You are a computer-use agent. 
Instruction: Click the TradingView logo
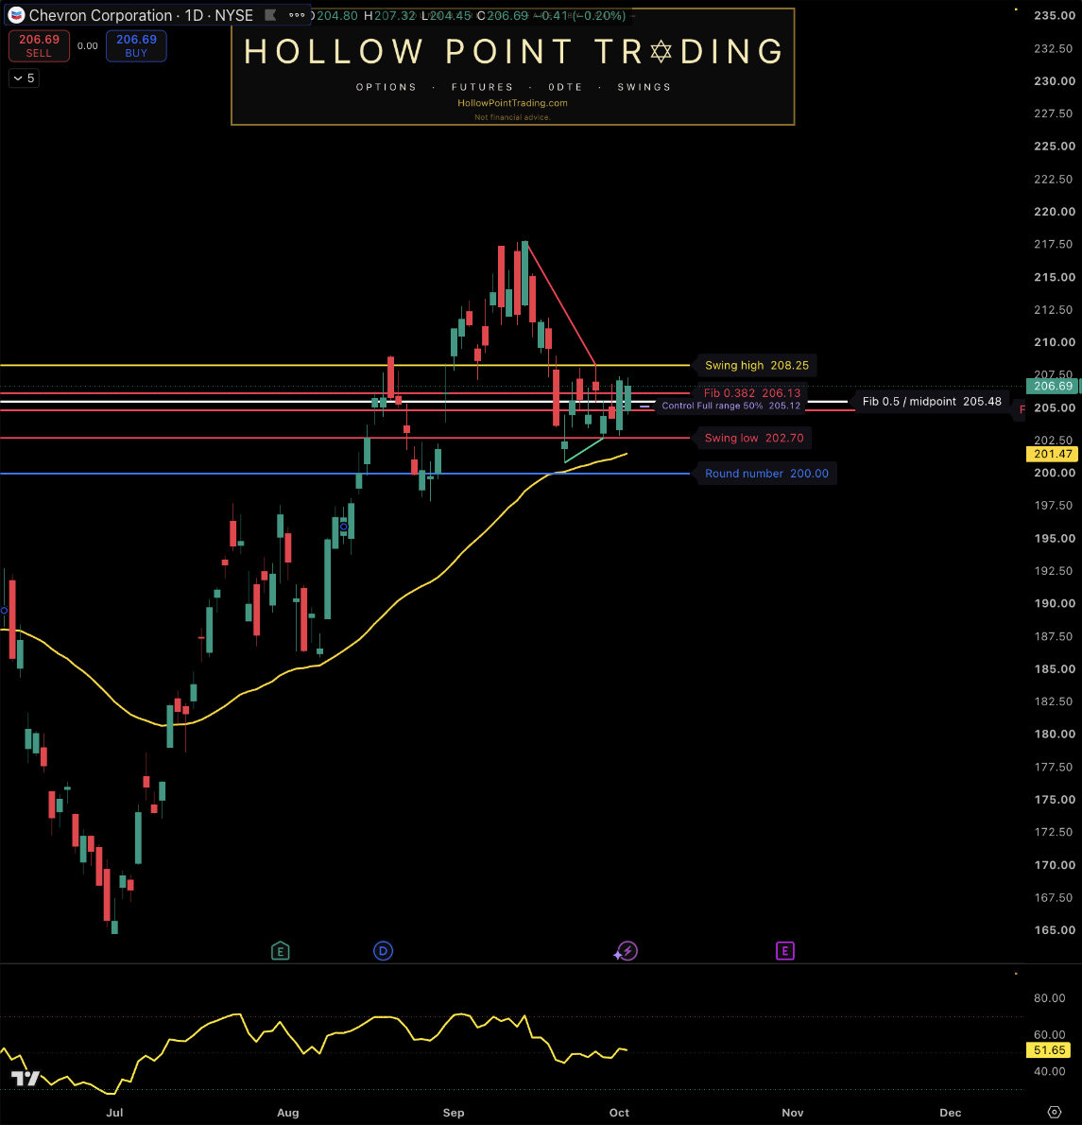tap(26, 1078)
